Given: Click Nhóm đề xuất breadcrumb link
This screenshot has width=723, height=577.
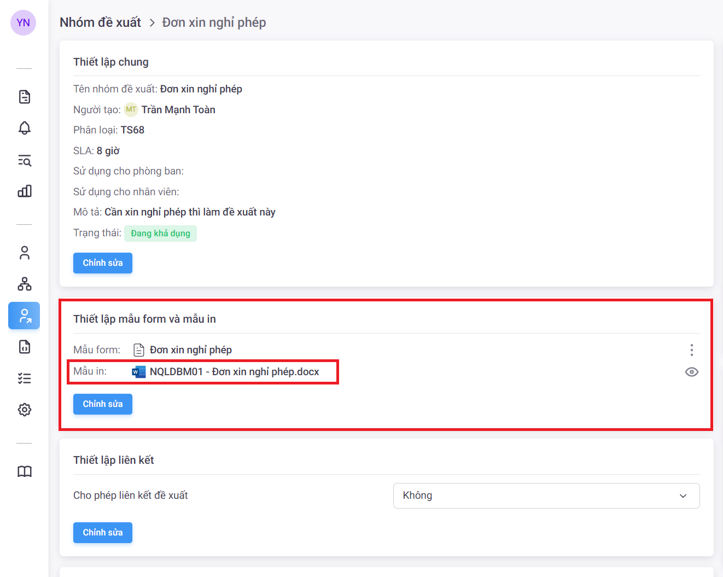Looking at the screenshot, I should [100, 22].
